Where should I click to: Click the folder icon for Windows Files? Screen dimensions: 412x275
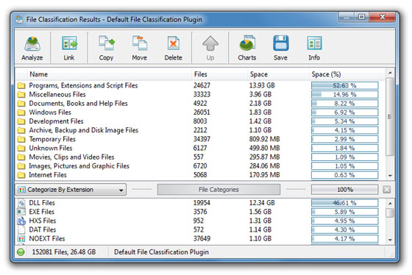point(21,113)
